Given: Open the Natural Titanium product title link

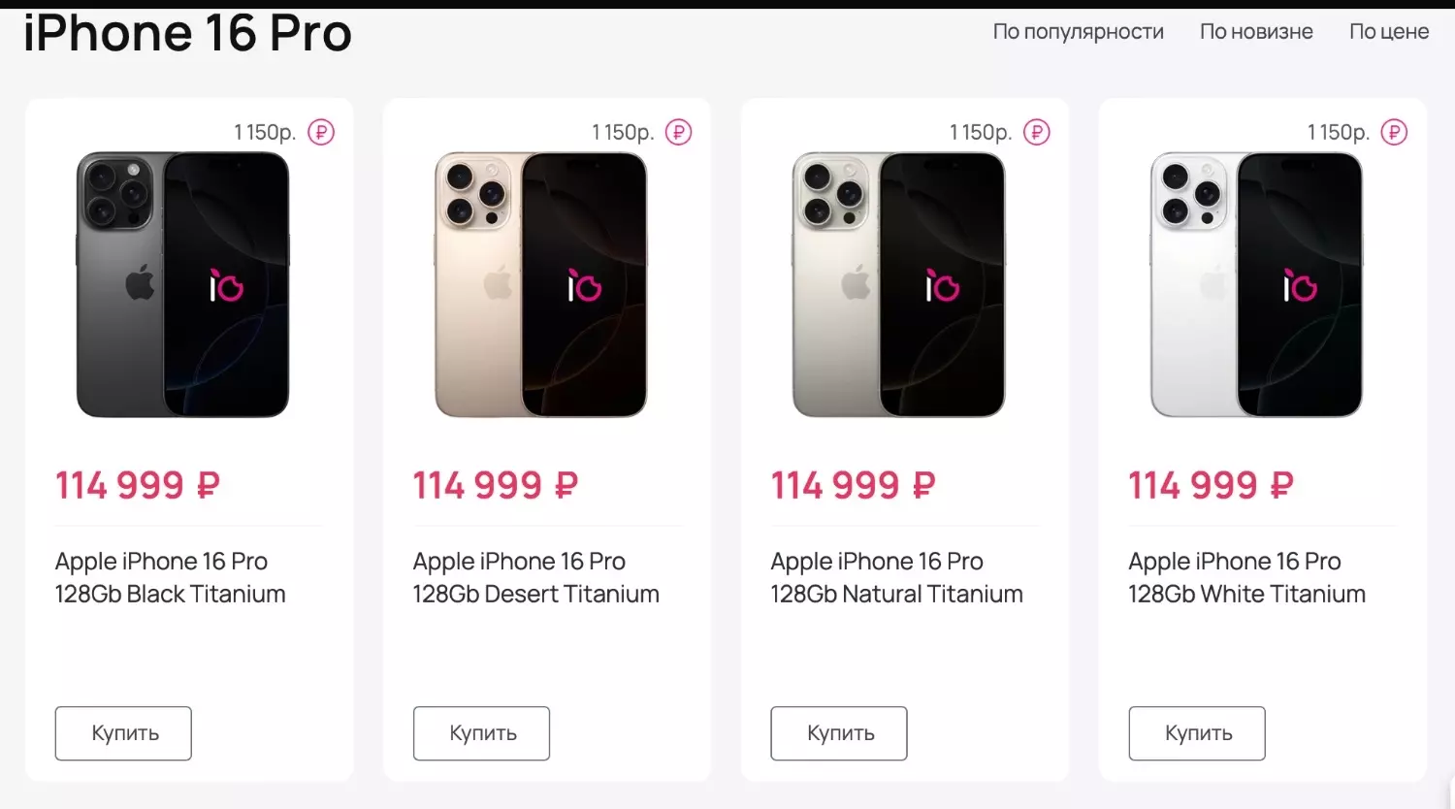Looking at the screenshot, I should pyautogui.click(x=896, y=577).
